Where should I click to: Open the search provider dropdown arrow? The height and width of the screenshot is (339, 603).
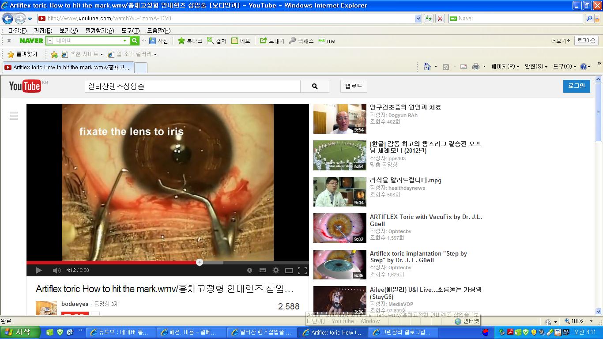click(598, 19)
